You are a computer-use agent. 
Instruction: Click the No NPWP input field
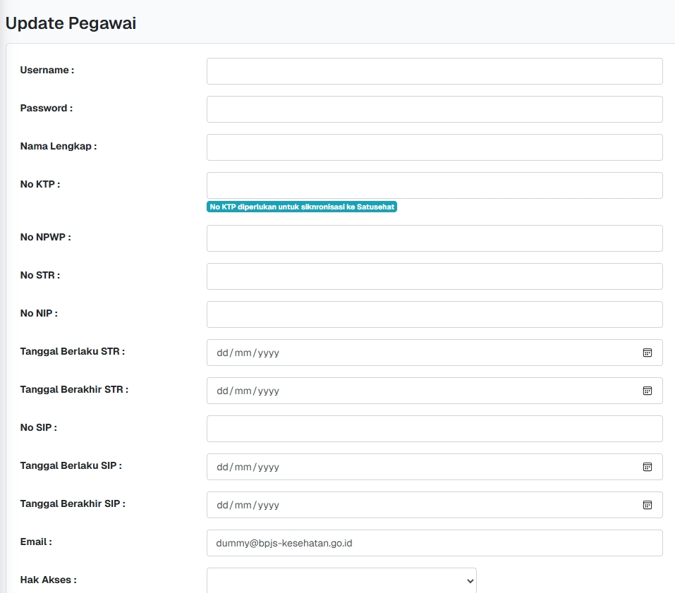coord(434,238)
